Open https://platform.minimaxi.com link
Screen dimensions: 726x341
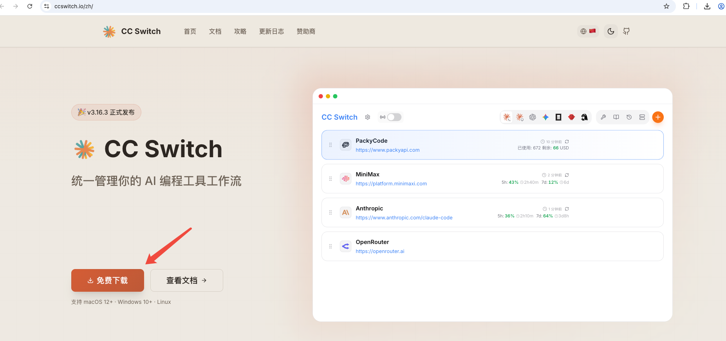pyautogui.click(x=391, y=183)
